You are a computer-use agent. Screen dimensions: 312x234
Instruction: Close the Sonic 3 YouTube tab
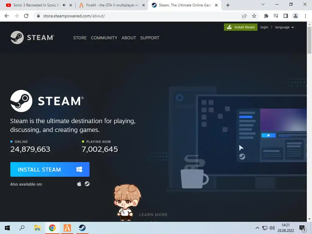pyautogui.click(x=71, y=5)
